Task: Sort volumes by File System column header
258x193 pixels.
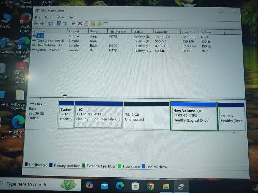Action: click(118, 32)
